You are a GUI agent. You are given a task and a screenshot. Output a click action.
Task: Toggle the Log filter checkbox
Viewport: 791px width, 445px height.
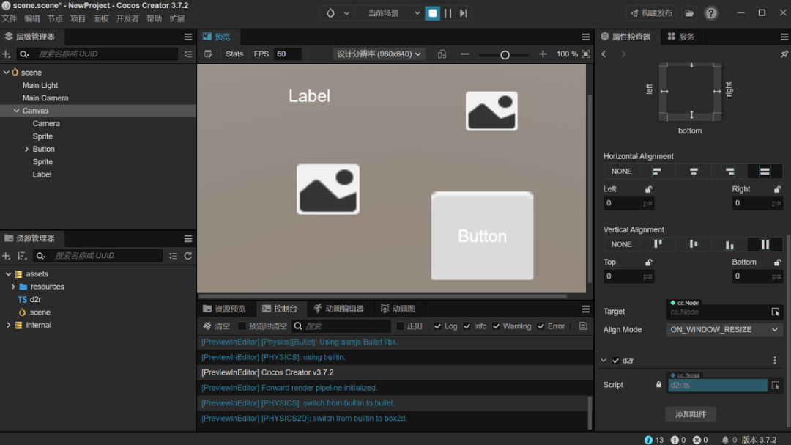click(x=438, y=326)
